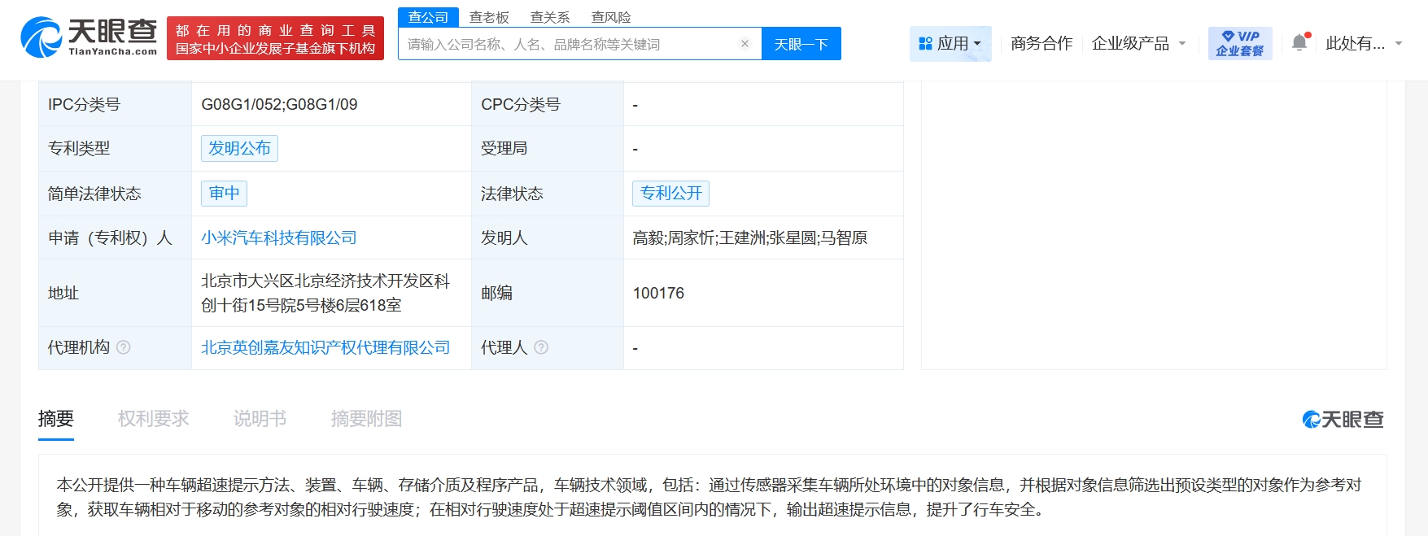Open the 摘要附图 tab
Viewport: 1428px width, 536px height.
[366, 419]
